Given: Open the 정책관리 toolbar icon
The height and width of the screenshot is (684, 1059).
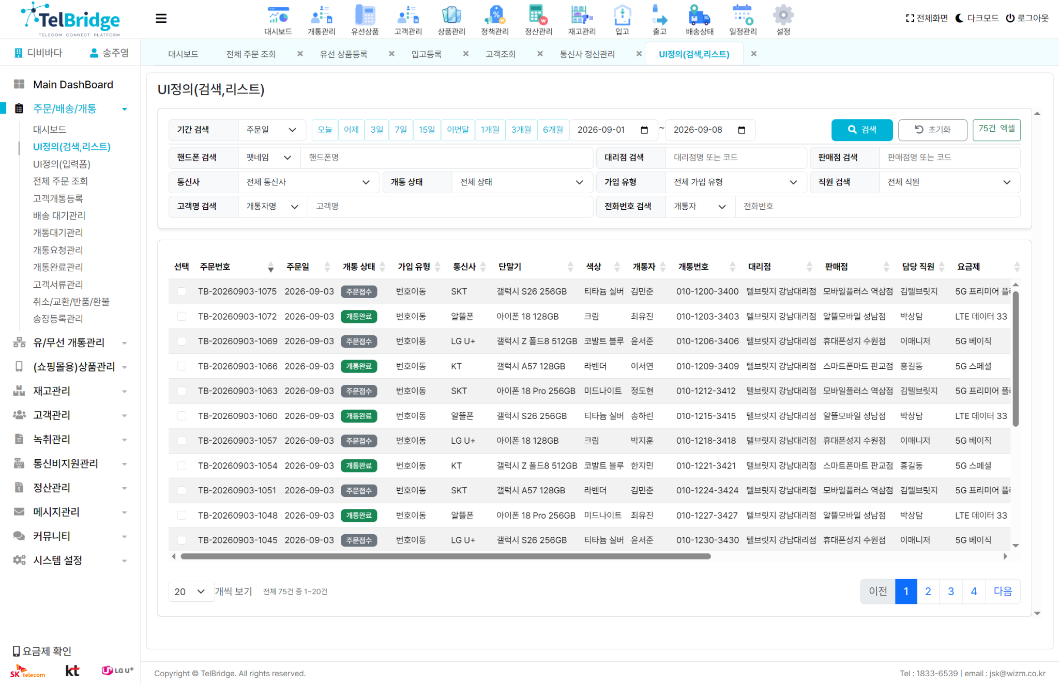Looking at the screenshot, I should 495,20.
